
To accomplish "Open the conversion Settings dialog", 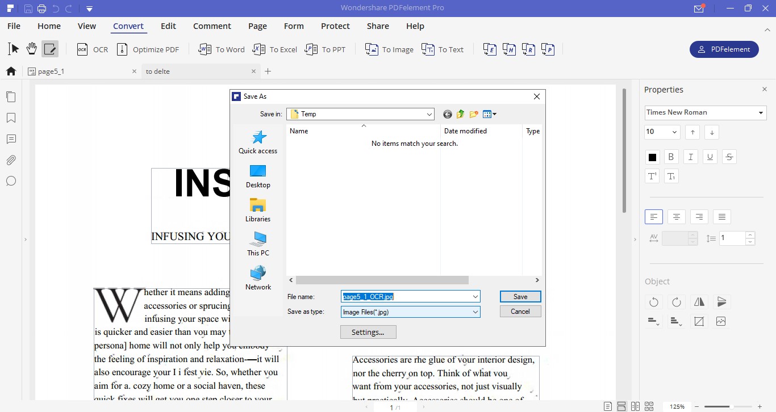I will pyautogui.click(x=368, y=332).
